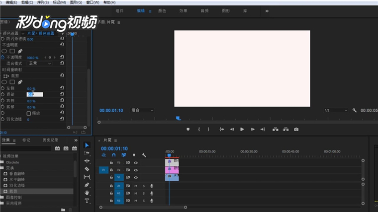
Task: Create ellipse mask under 不透明度
Action: pyautogui.click(x=4, y=51)
